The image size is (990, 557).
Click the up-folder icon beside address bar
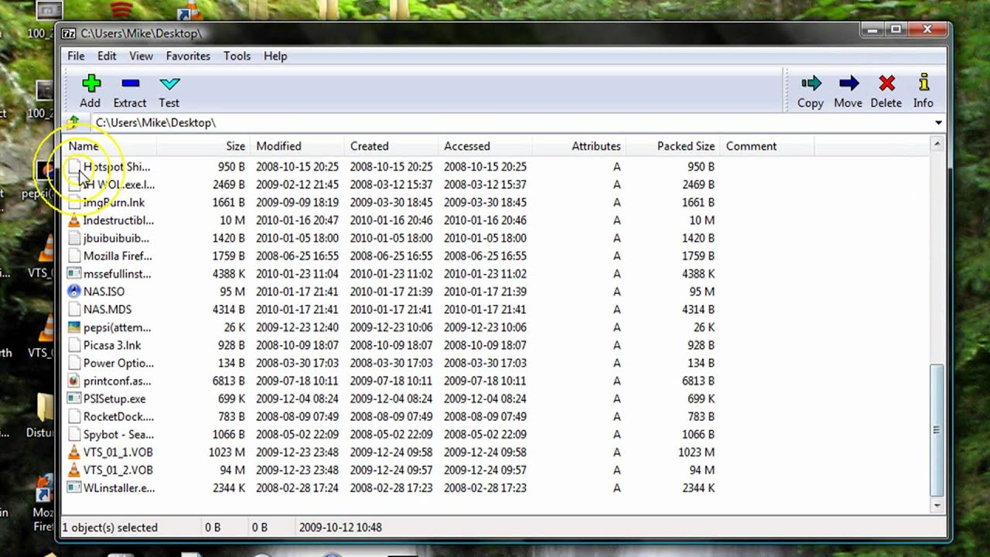[x=73, y=122]
